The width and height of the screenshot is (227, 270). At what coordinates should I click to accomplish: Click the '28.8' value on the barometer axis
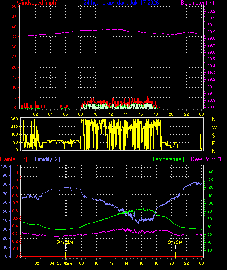coord(211,107)
